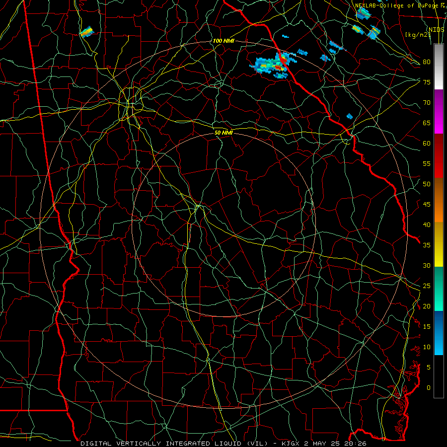The image size is (447, 447).
Task: Click the 20 value on the color scale
Action: tap(427, 306)
